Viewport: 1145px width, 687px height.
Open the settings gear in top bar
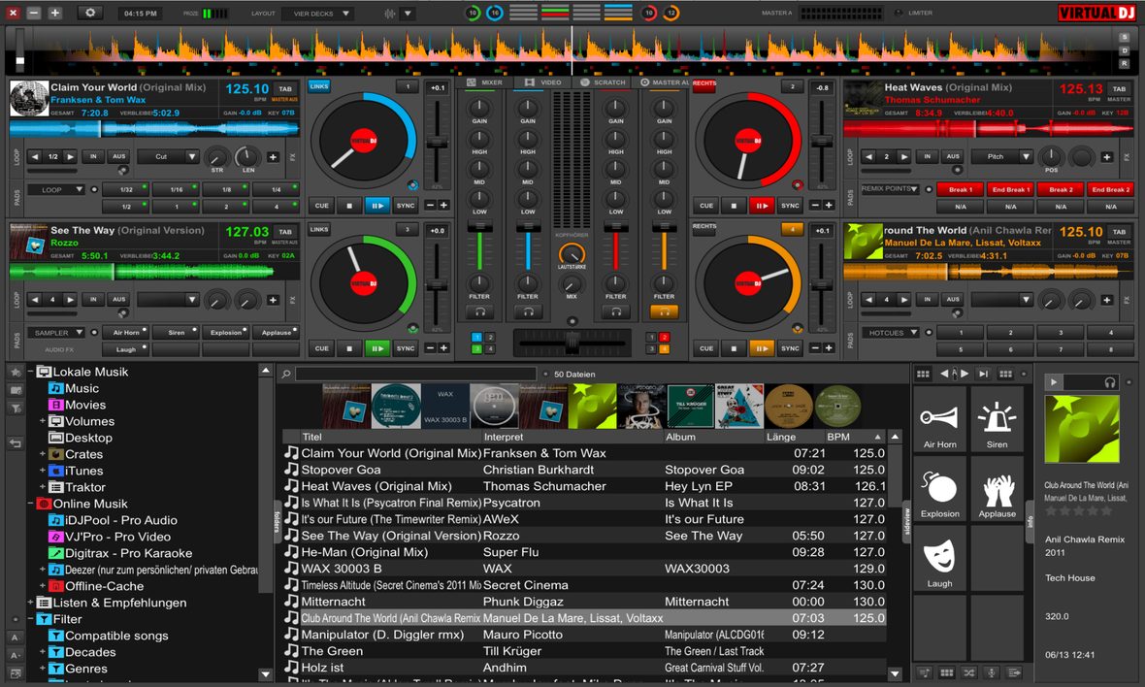pyautogui.click(x=90, y=13)
